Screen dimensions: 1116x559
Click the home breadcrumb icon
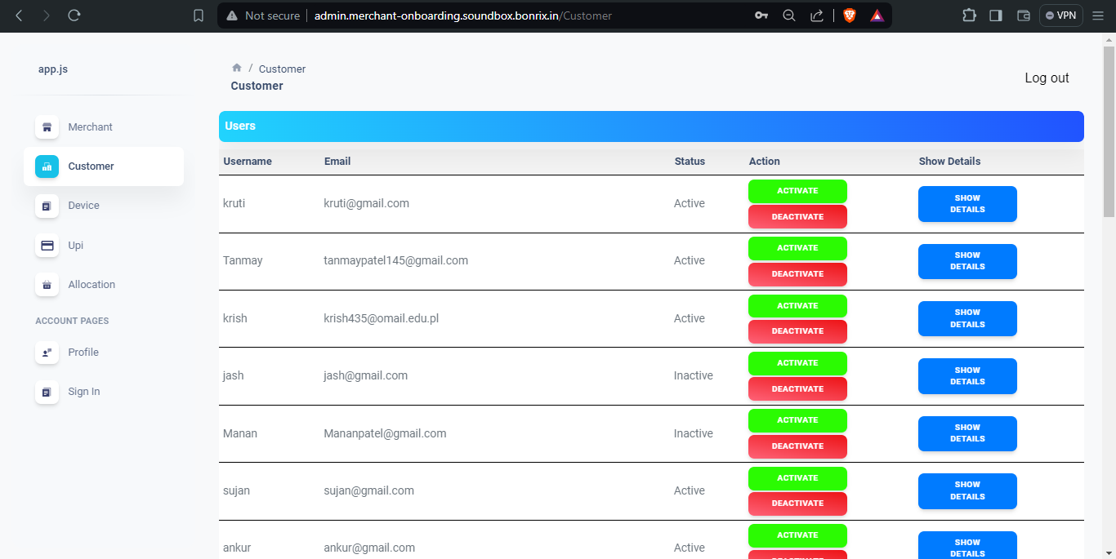click(236, 68)
